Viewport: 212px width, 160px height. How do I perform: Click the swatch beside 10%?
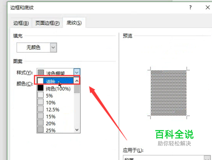coord(40,102)
